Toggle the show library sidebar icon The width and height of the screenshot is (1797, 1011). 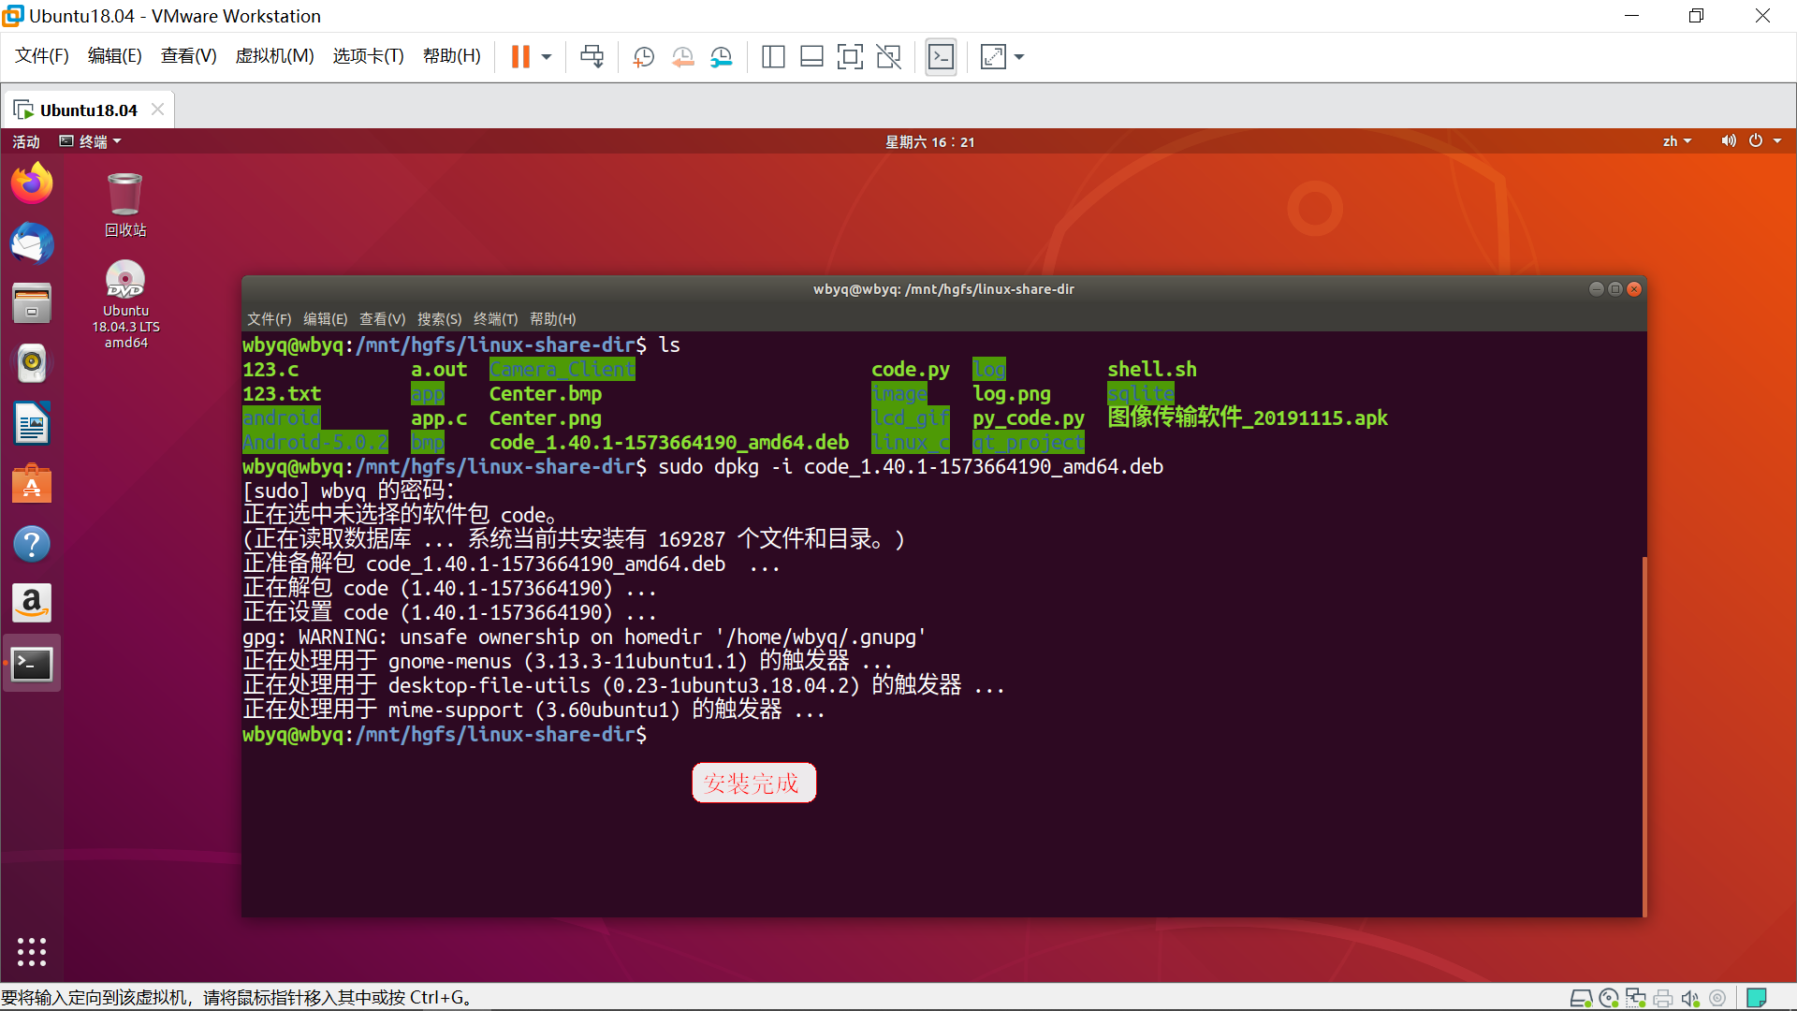click(x=773, y=57)
